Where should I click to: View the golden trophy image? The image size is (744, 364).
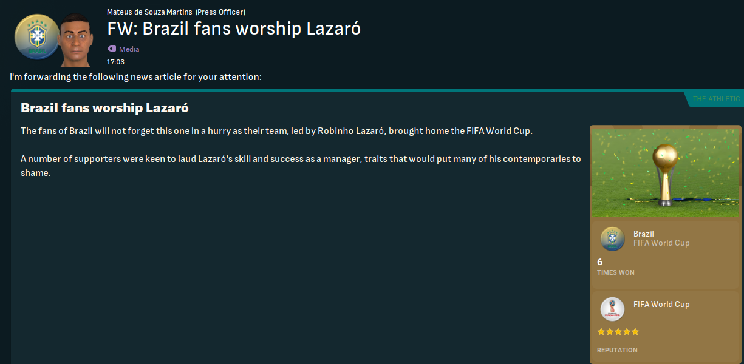point(666,172)
